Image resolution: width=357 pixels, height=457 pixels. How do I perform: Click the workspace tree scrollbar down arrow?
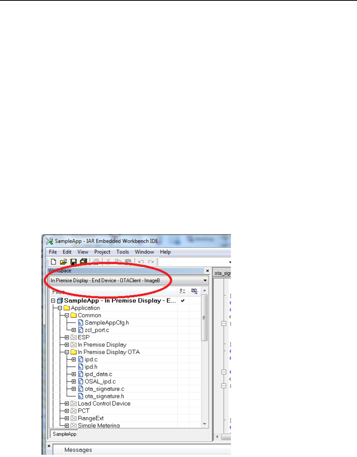[204, 424]
